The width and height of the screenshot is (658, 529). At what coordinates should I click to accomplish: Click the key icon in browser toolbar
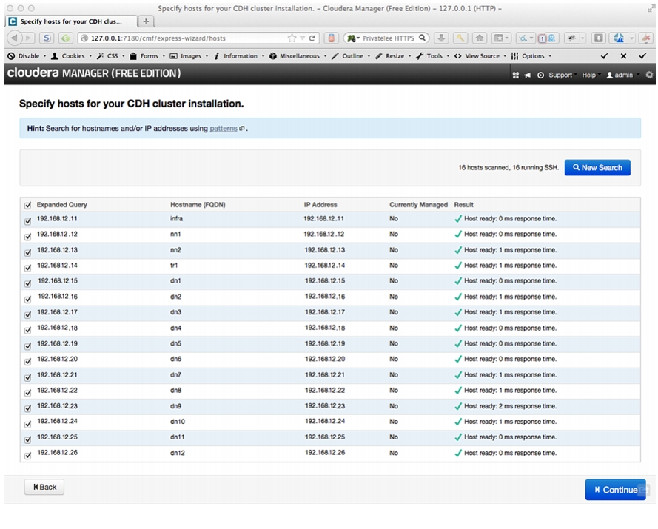(x=460, y=38)
